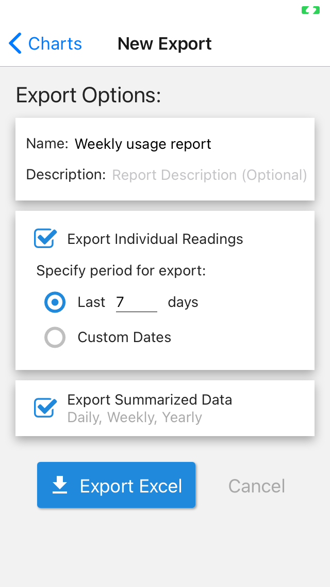The height and width of the screenshot is (587, 330).
Task: Choose the Custom Dates radio button
Action: coord(55,337)
